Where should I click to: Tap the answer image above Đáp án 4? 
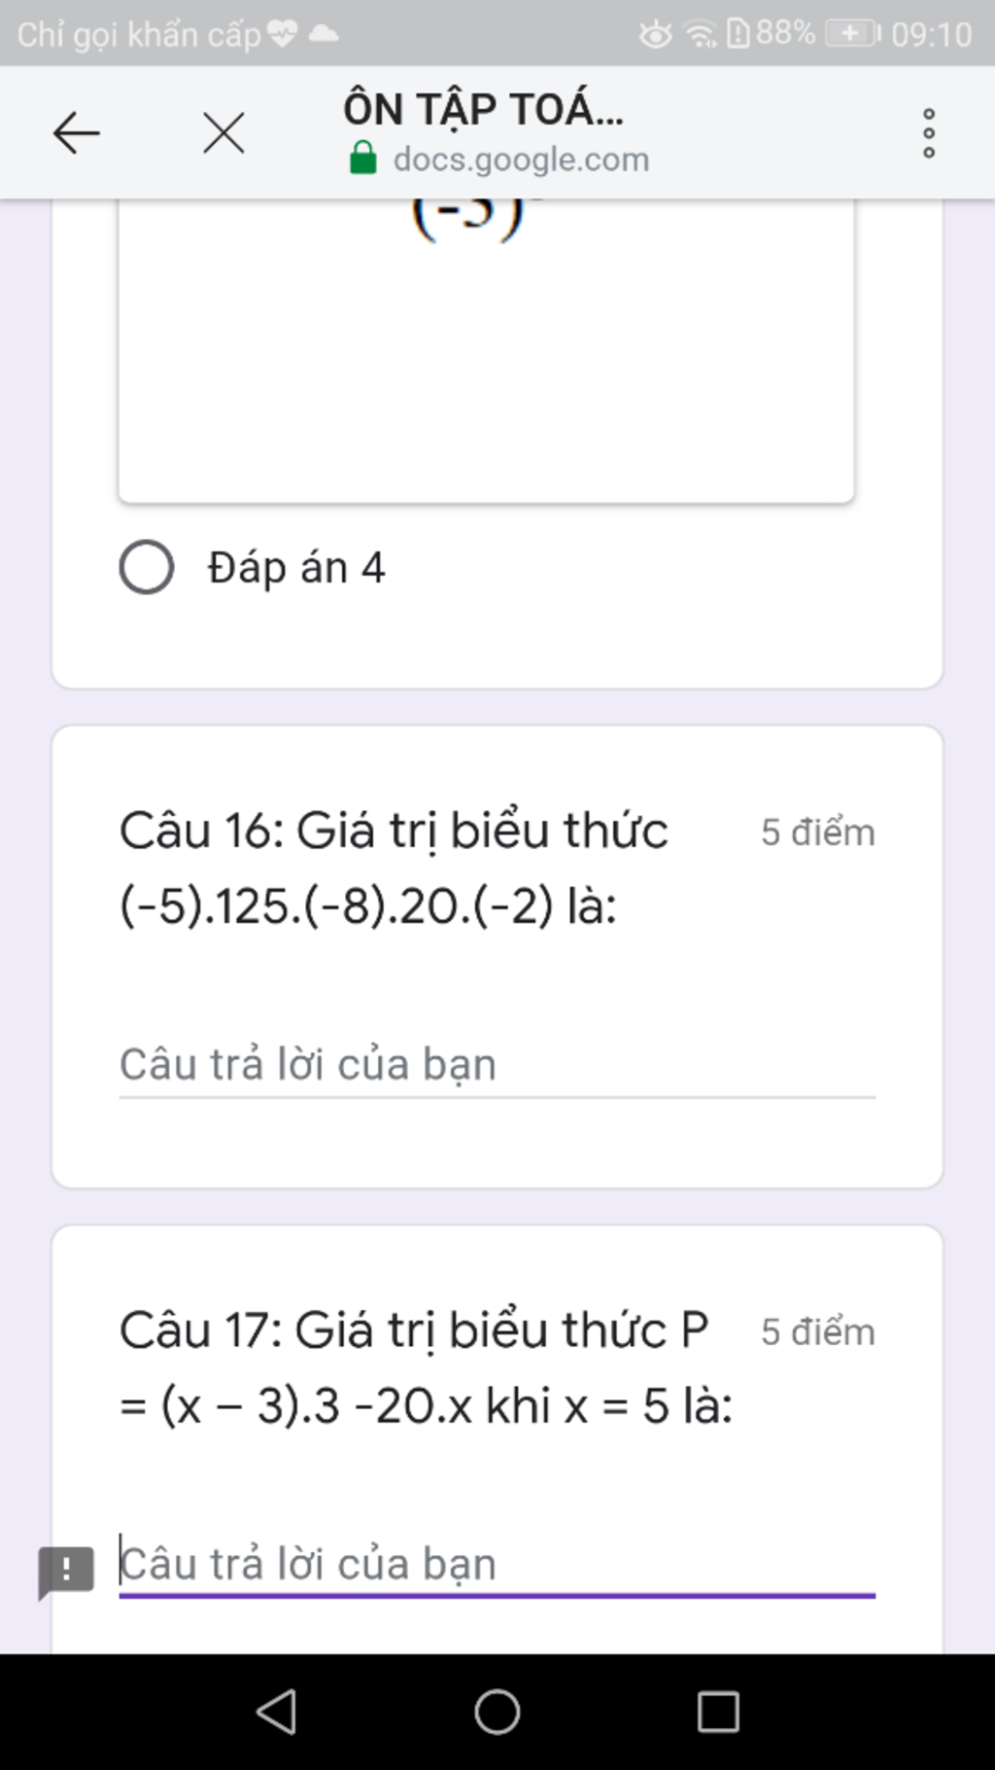click(486, 351)
